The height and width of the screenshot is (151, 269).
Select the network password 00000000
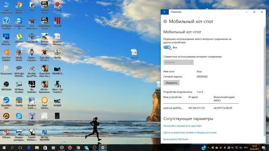(x=202, y=76)
